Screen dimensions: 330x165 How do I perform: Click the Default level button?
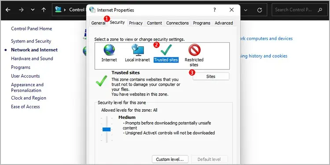pos(209,159)
